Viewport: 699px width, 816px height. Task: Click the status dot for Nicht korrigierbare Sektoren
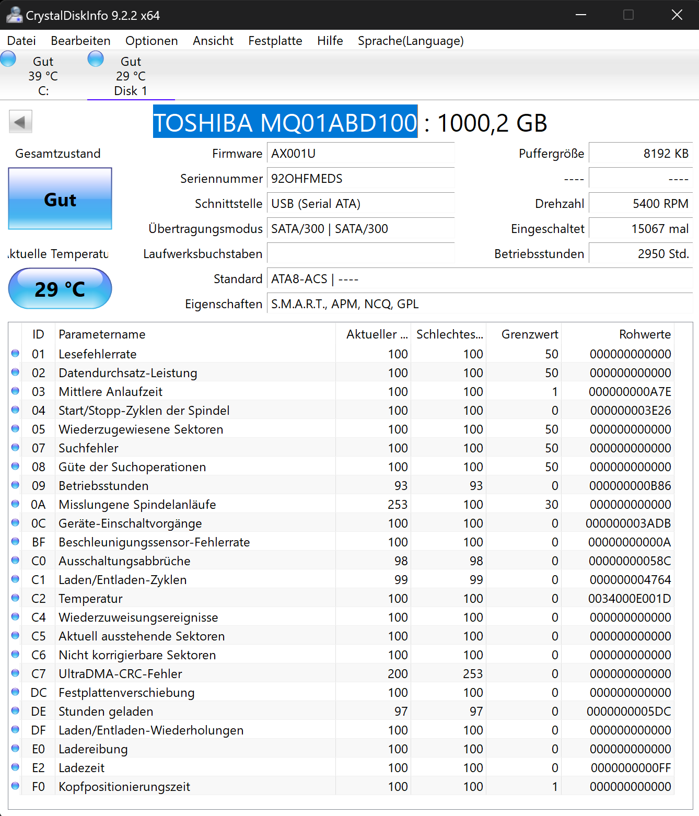pyautogui.click(x=15, y=655)
